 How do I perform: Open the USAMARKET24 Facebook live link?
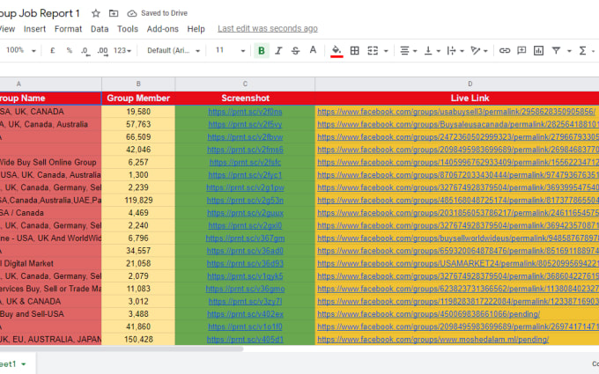[x=458, y=263]
